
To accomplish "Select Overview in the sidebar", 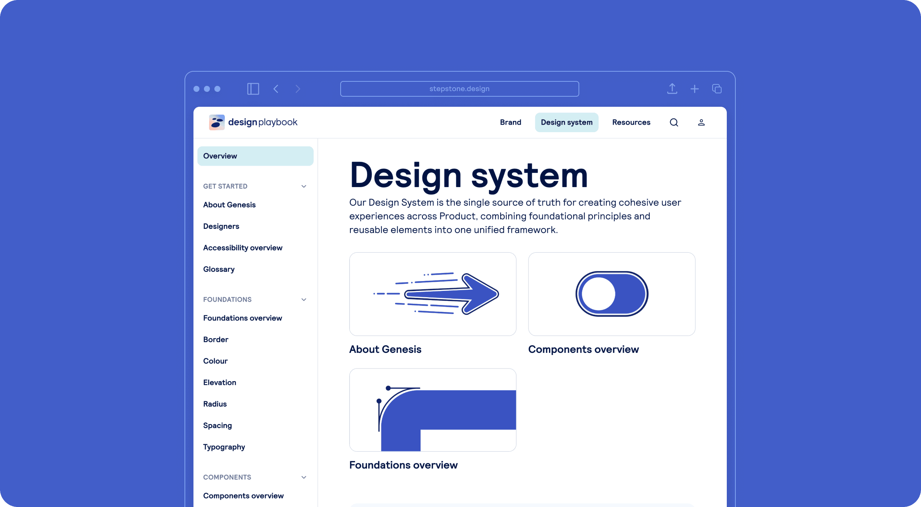I will [x=255, y=156].
